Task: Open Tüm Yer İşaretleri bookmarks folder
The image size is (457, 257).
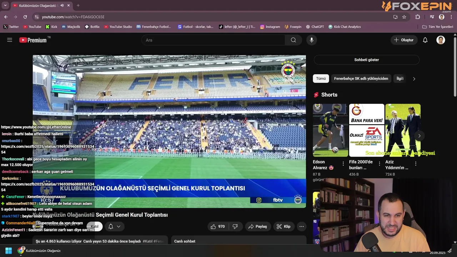Action: [437, 27]
